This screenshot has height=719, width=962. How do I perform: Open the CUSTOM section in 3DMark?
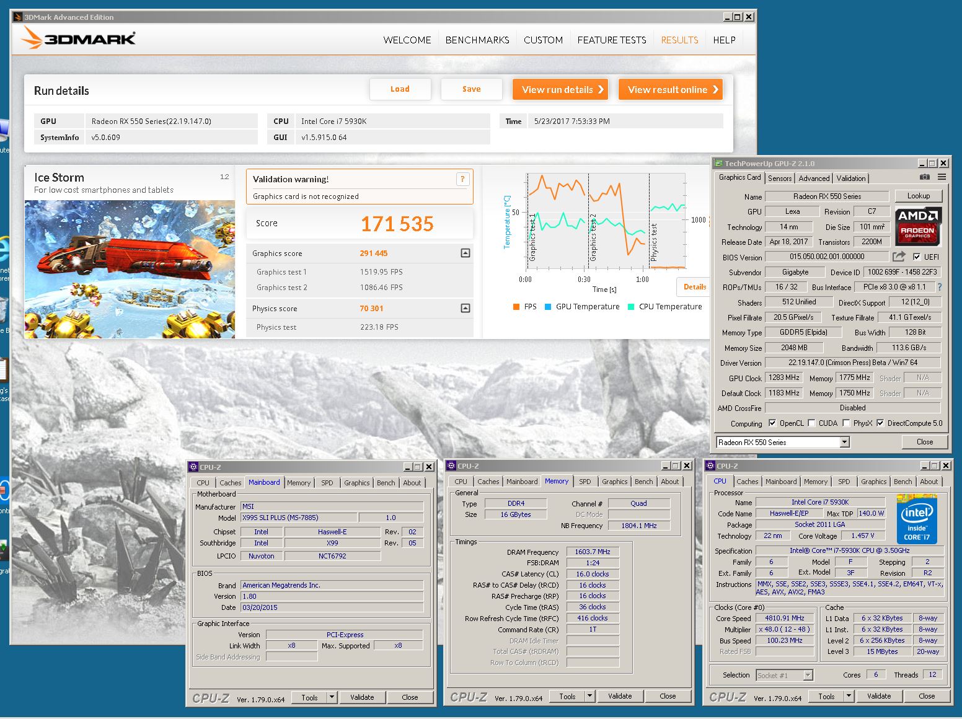(543, 40)
